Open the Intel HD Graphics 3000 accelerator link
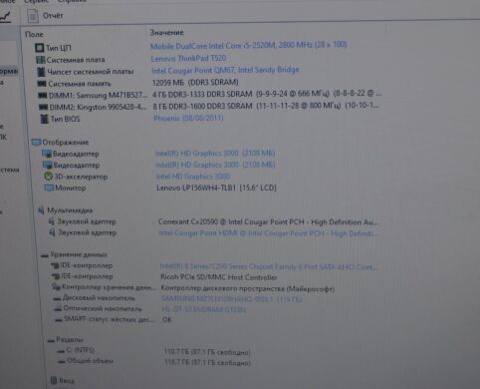 tap(193, 177)
